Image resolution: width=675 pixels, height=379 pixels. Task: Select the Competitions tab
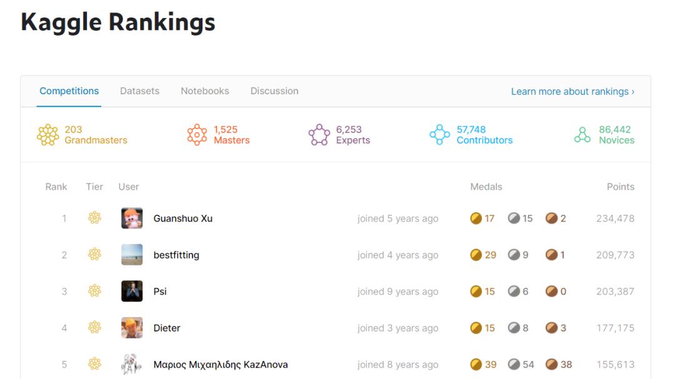click(x=69, y=91)
